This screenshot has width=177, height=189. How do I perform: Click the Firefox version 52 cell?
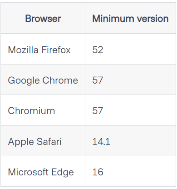click(x=130, y=49)
